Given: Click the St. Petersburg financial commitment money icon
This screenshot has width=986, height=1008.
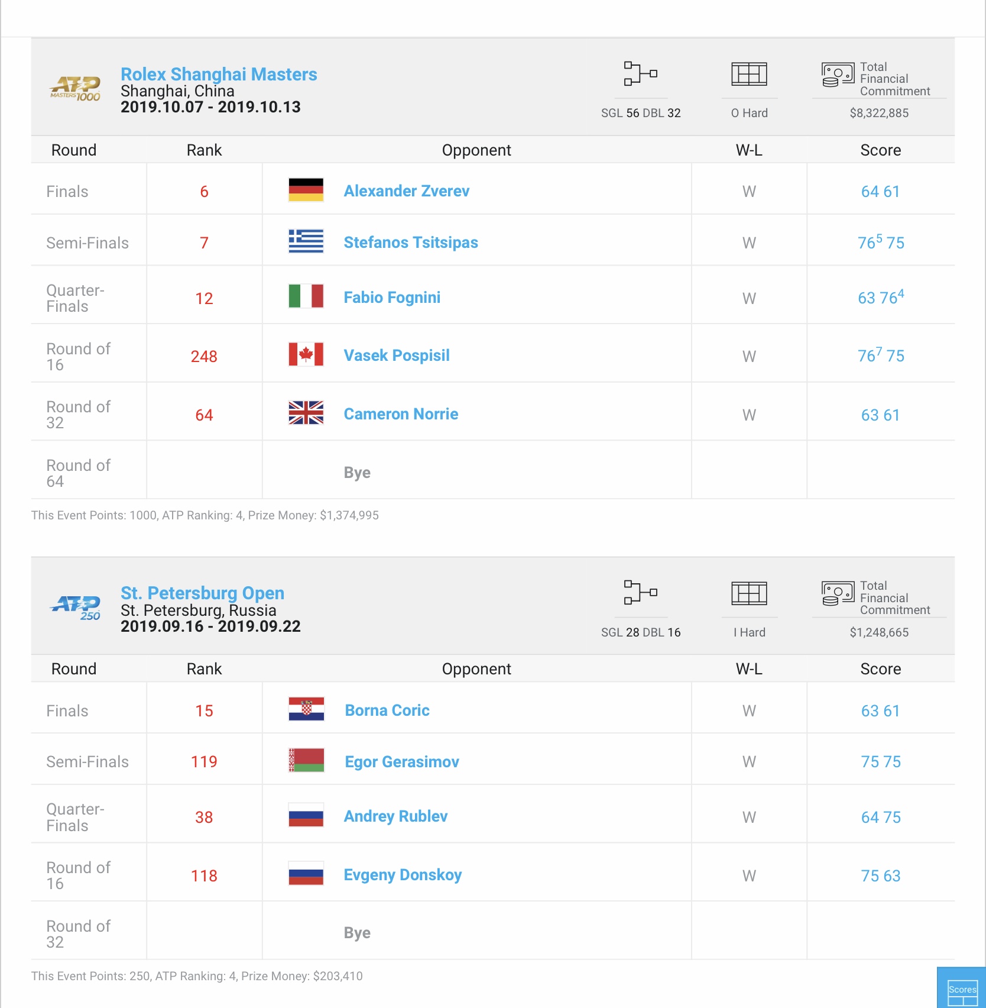Looking at the screenshot, I should [838, 594].
